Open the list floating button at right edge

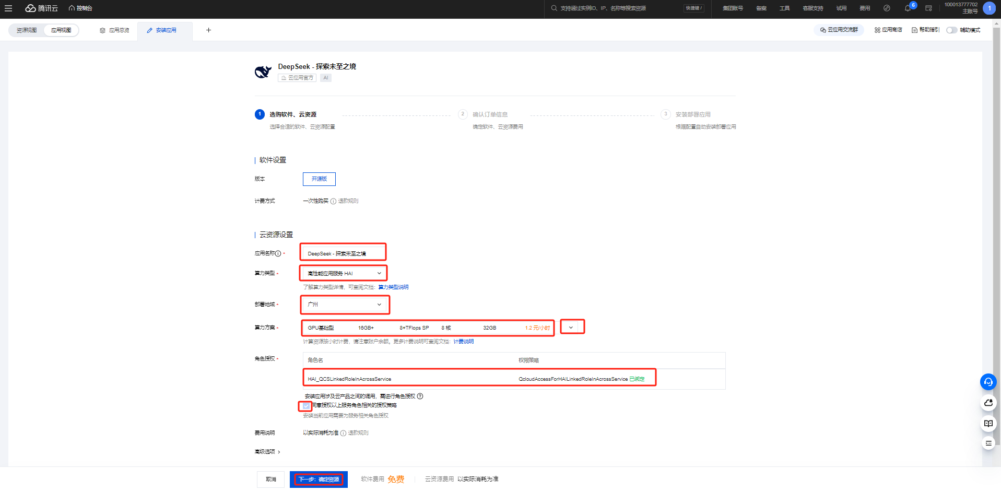988,443
